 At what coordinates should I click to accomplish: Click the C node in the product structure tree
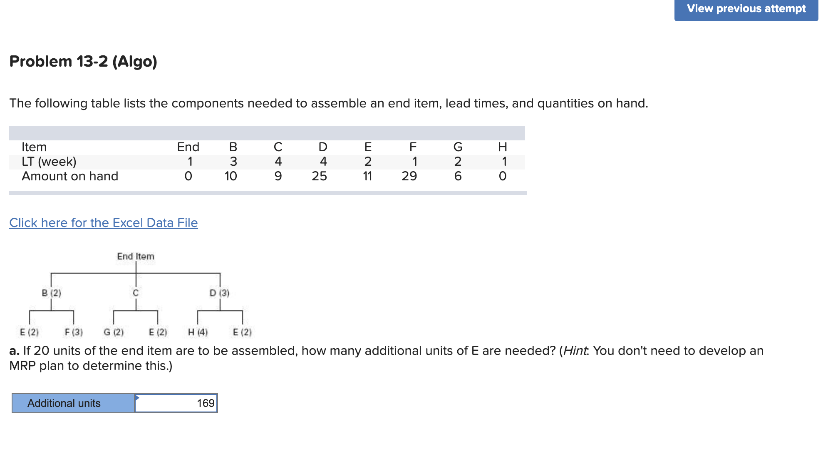click(136, 293)
